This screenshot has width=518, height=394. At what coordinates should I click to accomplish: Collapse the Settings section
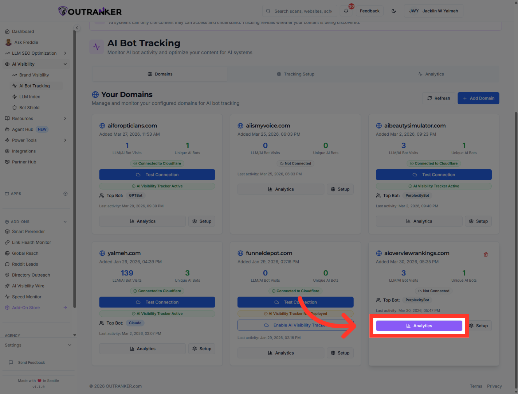(69, 345)
